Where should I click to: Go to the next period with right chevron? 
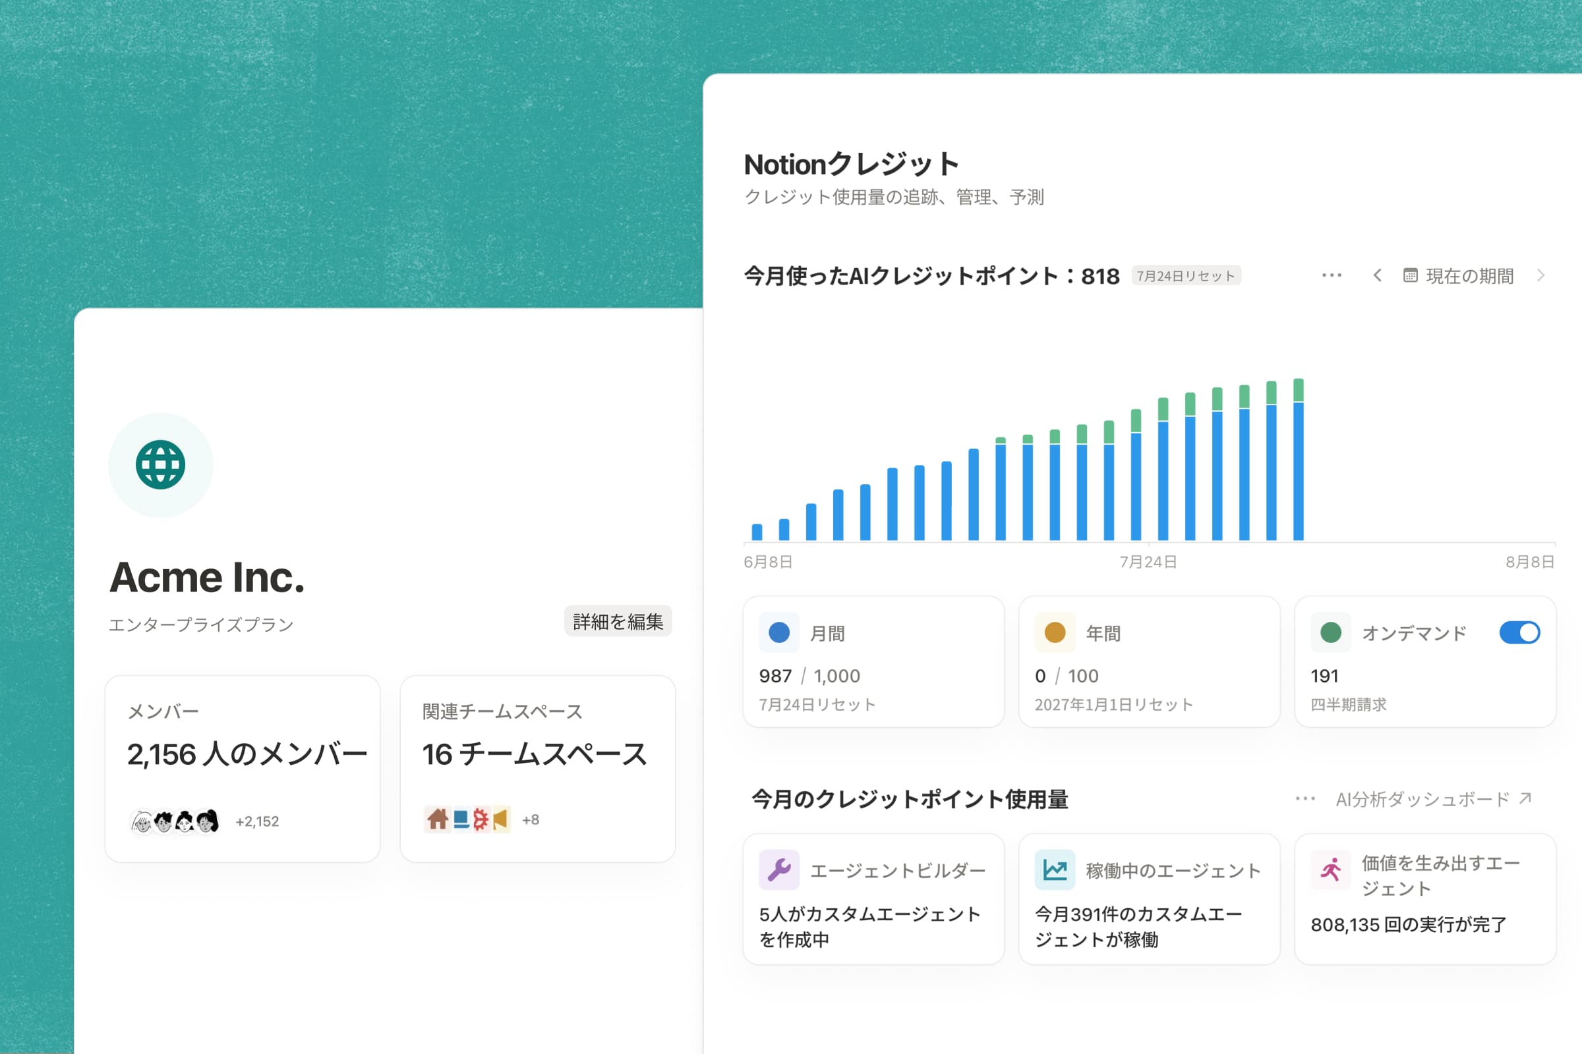tap(1541, 275)
